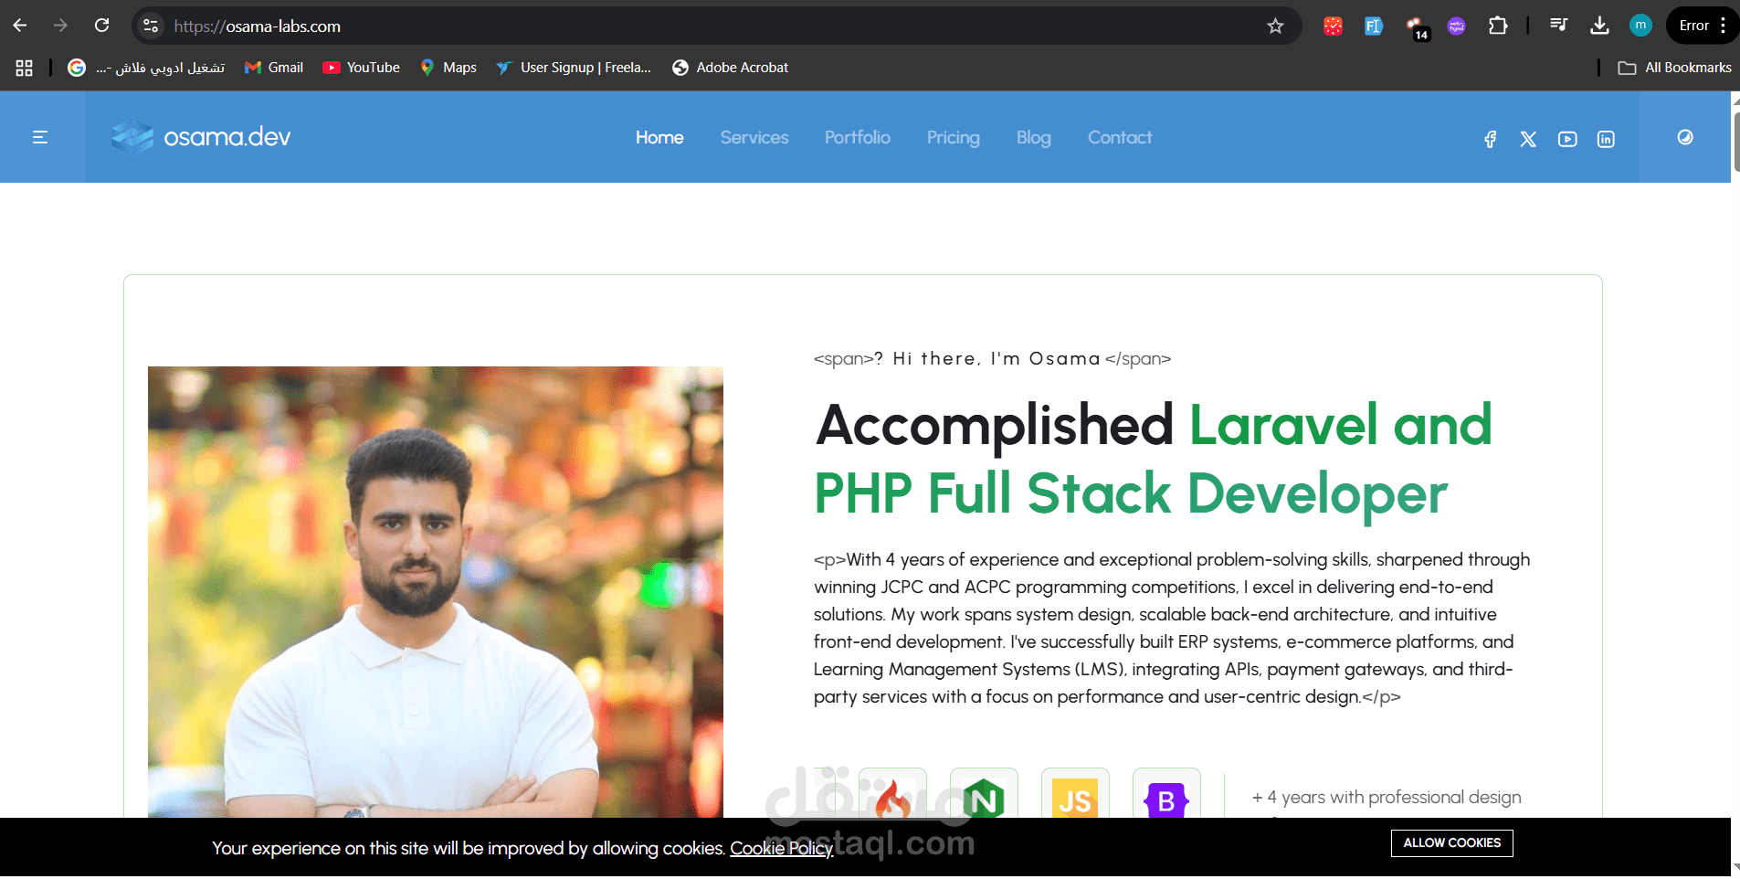The height and width of the screenshot is (879, 1740).
Task: Open the apps grid in bookmarks bar
Action: (x=25, y=68)
